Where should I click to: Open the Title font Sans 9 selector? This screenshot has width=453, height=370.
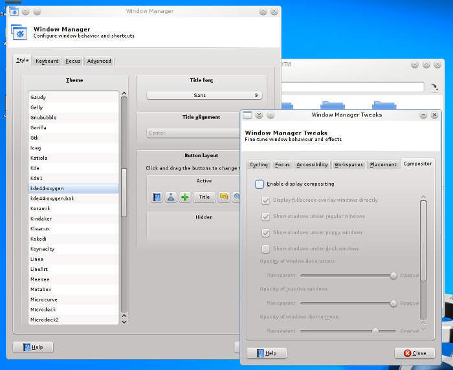(204, 95)
